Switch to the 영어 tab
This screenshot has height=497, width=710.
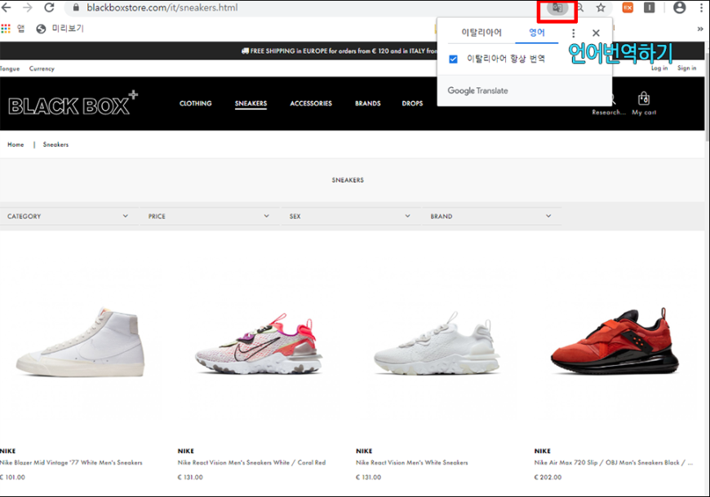537,33
